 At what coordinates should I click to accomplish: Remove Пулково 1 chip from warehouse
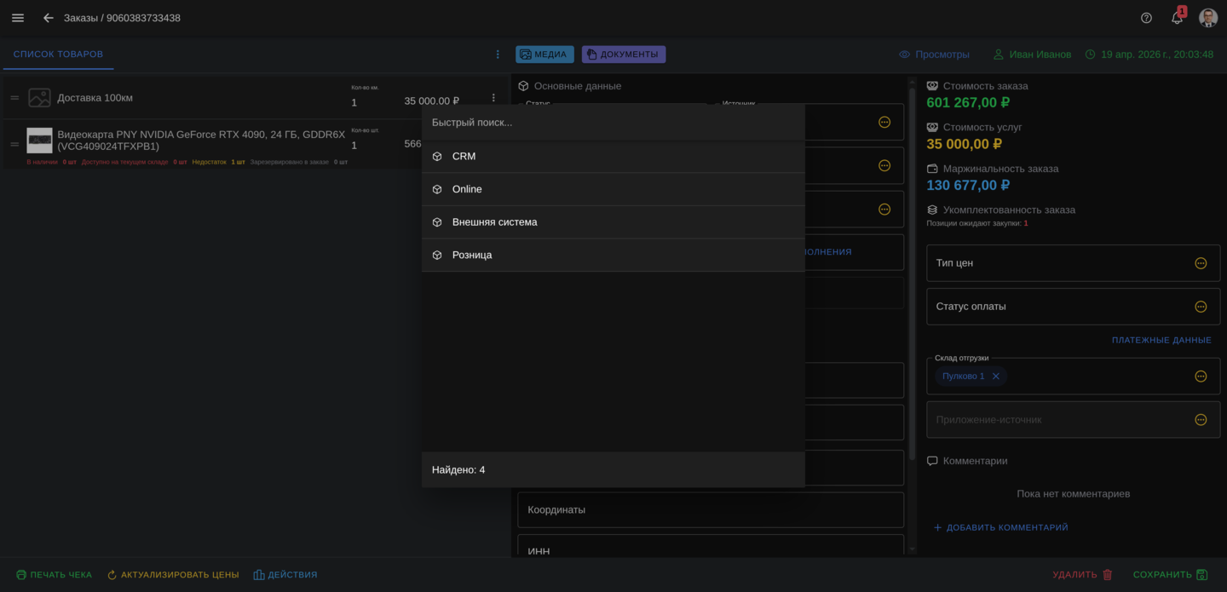tap(995, 376)
